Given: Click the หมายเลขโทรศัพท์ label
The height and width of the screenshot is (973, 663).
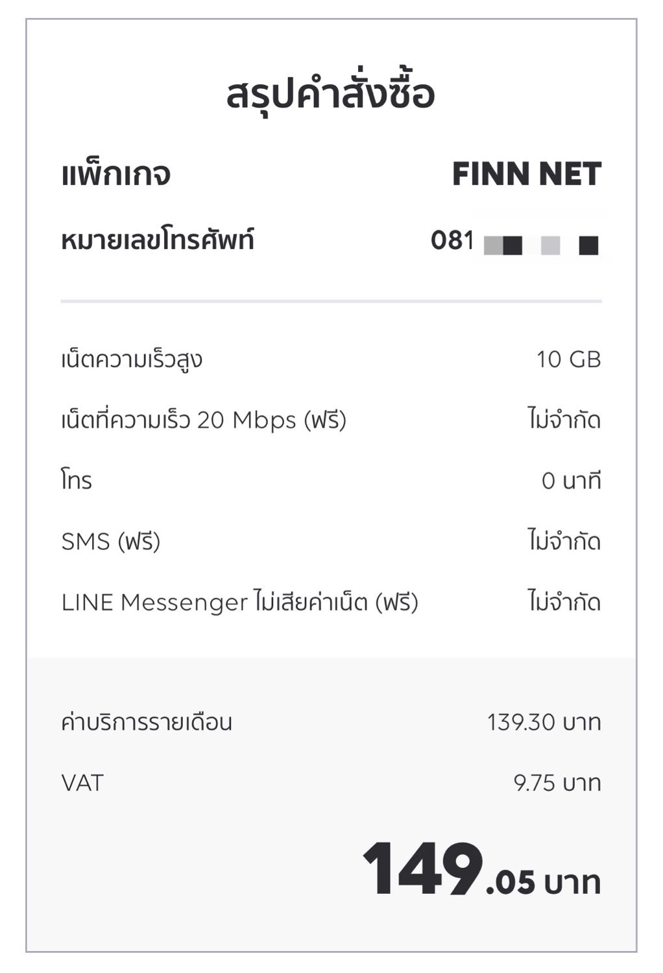Looking at the screenshot, I should 158,241.
